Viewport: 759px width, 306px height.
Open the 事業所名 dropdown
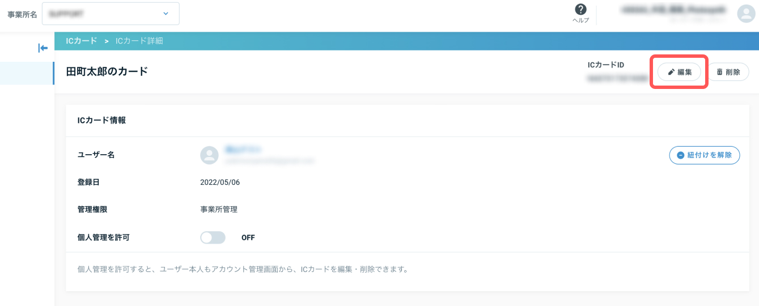[111, 14]
